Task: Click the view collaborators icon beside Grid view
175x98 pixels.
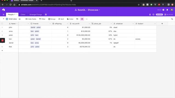Action: pos(20,19)
